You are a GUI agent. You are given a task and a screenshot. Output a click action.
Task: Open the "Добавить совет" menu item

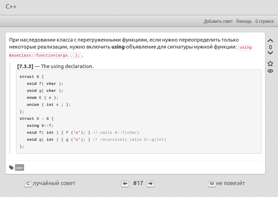[218, 21]
